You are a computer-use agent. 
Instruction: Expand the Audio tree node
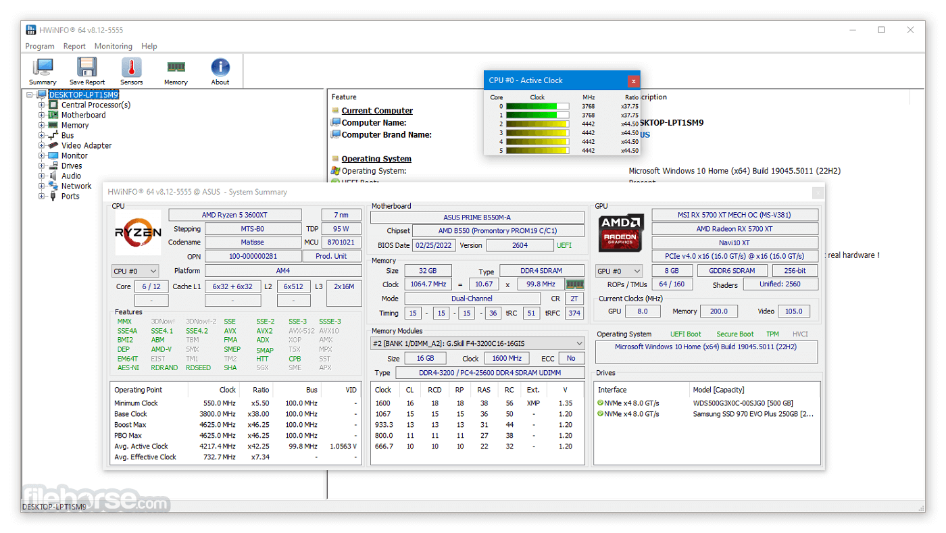pyautogui.click(x=42, y=176)
